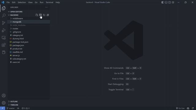
Task: Open the Accounts menu
Action: [x=4, y=96]
